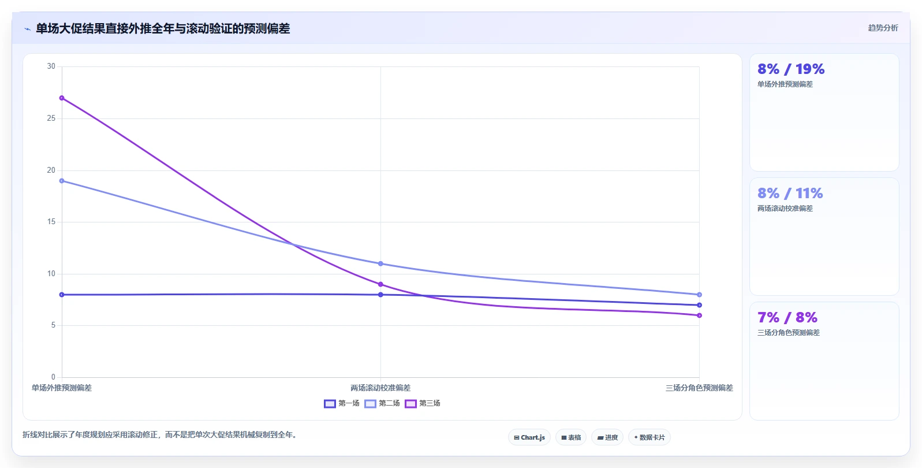The image size is (922, 468).
Task: Click the 单场外推预测偏差 card caption
Action: tap(785, 84)
